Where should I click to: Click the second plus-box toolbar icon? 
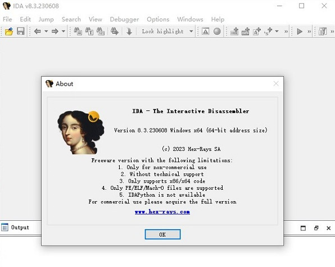tap(246, 32)
